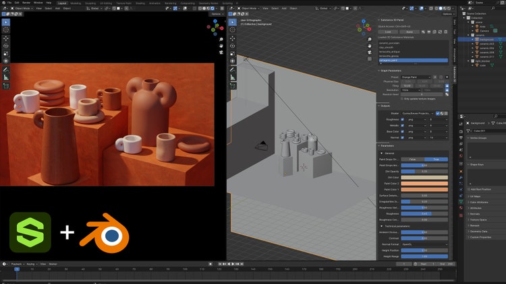The height and width of the screenshot is (284, 506).
Task: Toggle camera view icon in right viewport
Action: pyautogui.click(x=370, y=52)
